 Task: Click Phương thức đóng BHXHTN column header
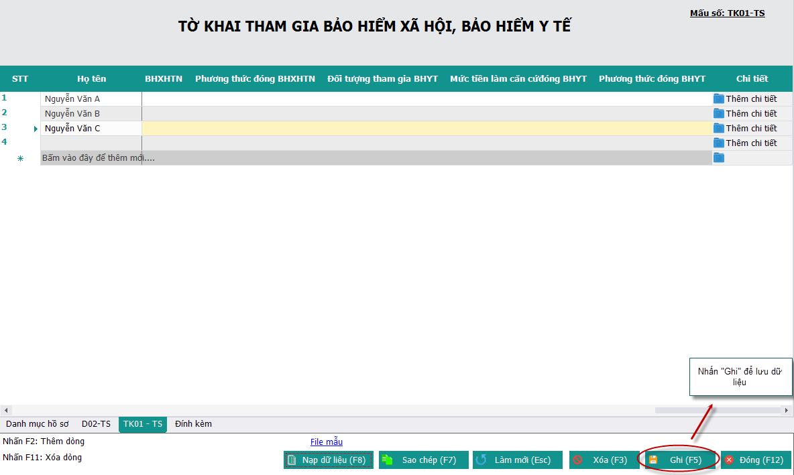click(256, 78)
